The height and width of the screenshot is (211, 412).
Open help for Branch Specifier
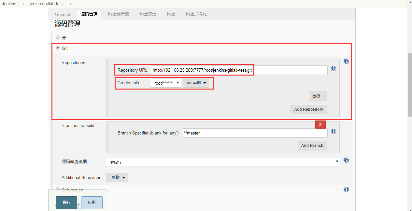coord(333,132)
